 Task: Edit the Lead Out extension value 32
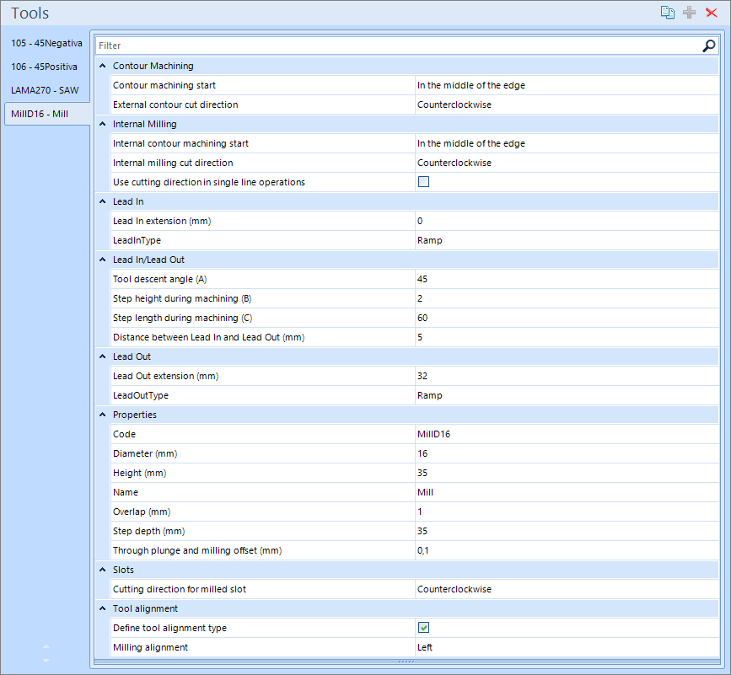pyautogui.click(x=567, y=376)
